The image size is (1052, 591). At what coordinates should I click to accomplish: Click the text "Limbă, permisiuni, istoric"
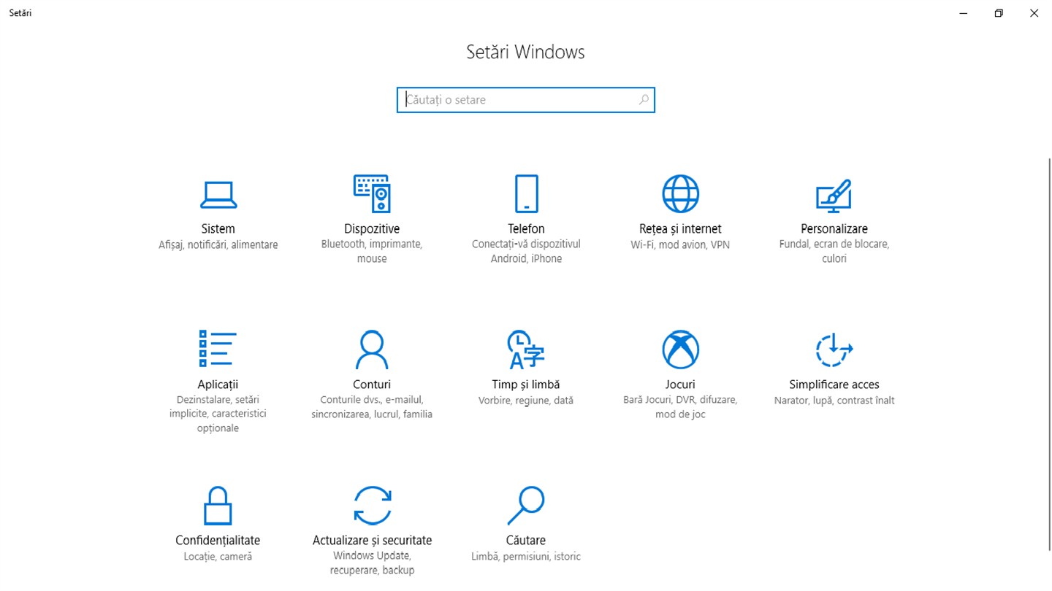526,557
